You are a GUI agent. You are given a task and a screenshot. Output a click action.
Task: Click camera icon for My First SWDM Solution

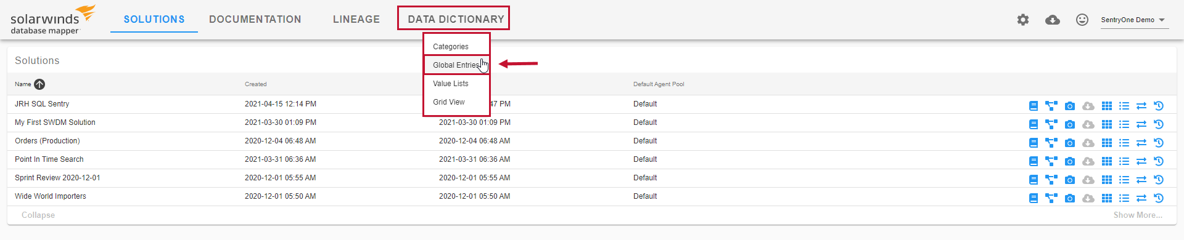click(x=1070, y=124)
